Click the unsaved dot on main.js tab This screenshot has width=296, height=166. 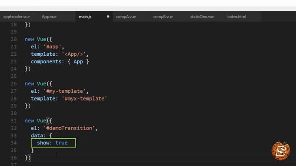tap(108, 17)
